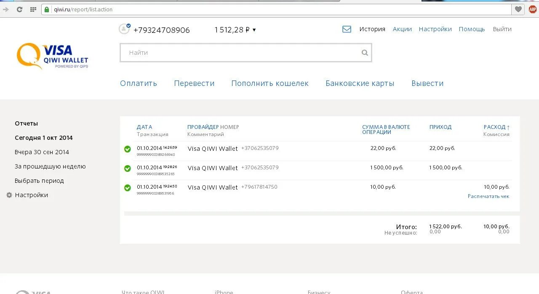Open Настройки in the top menu

click(x=435, y=29)
